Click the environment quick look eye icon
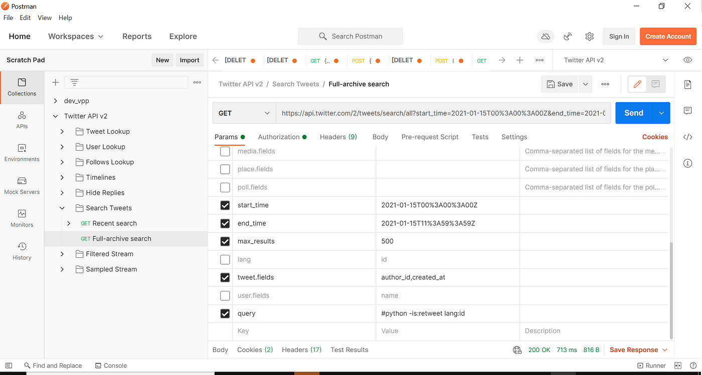This screenshot has width=702, height=375. [x=687, y=60]
